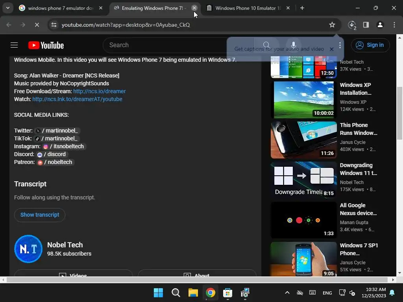This screenshot has width=403, height=302.
Task: Open the TikTok martinnobel_ link
Action: coord(56,139)
